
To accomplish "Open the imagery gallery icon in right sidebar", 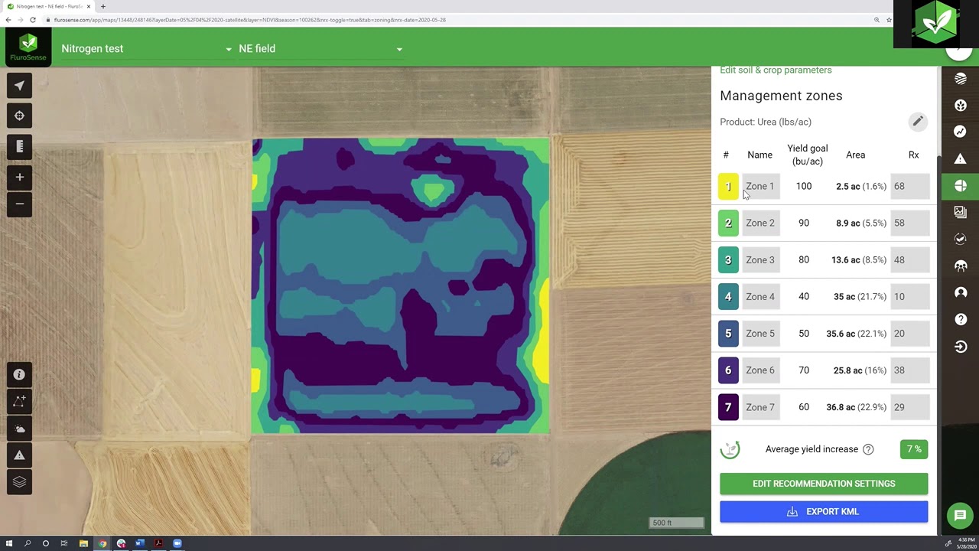I will pyautogui.click(x=961, y=212).
